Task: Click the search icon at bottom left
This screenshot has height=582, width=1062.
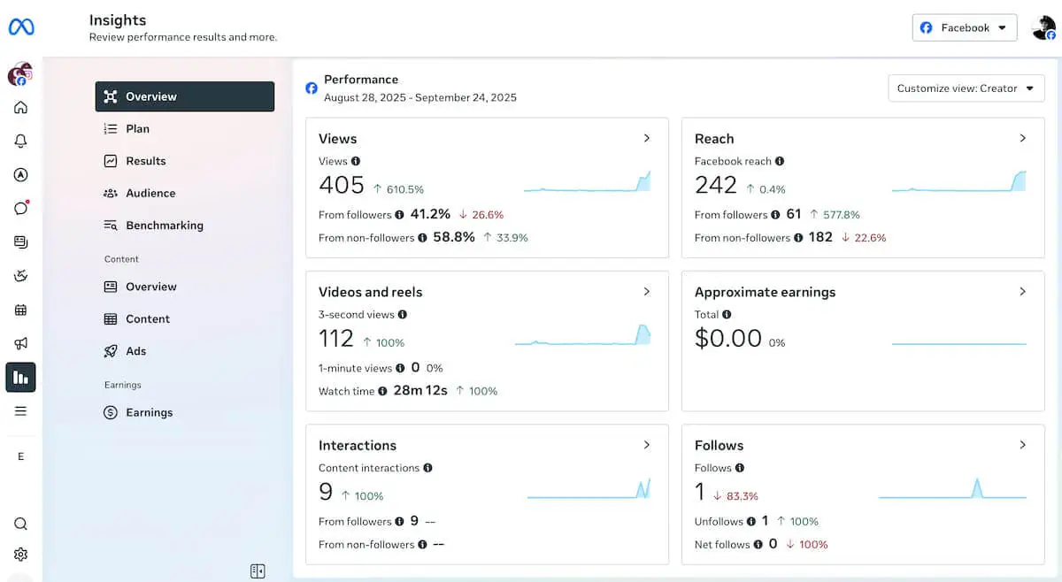Action: click(21, 524)
